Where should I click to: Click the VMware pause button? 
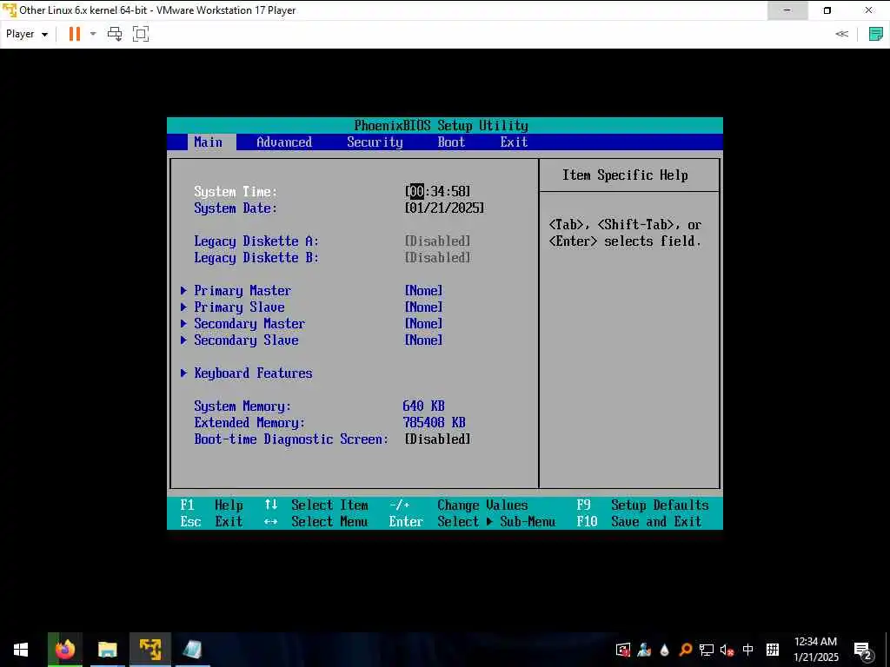click(75, 34)
